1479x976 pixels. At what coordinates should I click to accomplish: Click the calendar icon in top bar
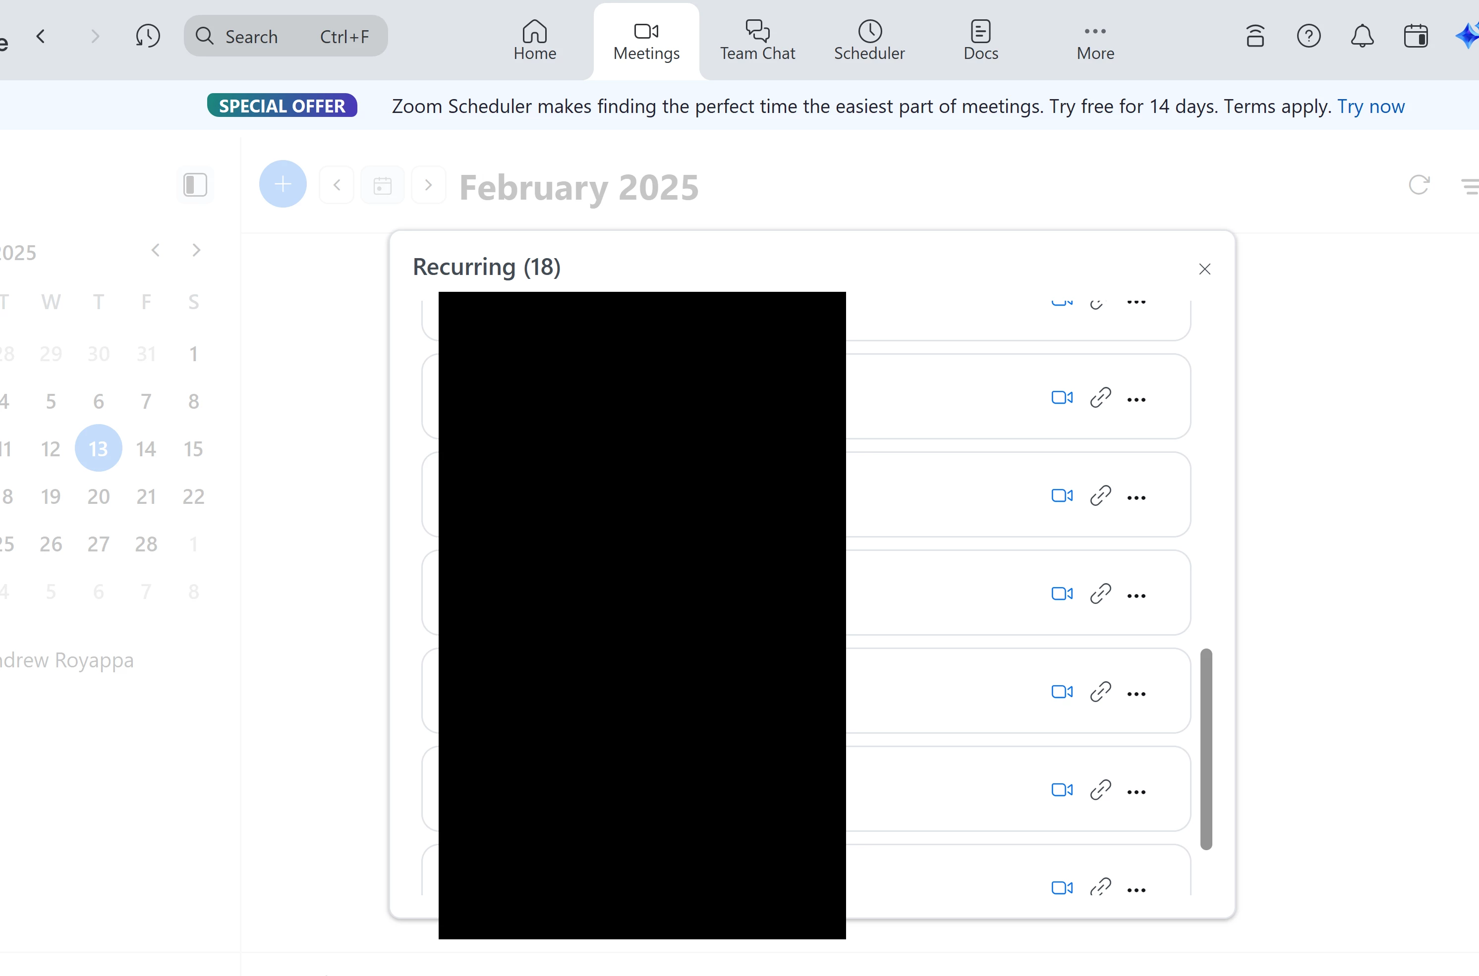(1416, 36)
